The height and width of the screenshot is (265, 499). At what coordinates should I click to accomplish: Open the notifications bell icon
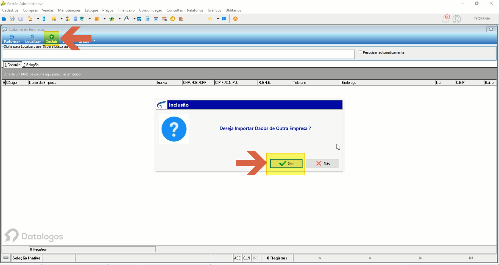[x=445, y=19]
